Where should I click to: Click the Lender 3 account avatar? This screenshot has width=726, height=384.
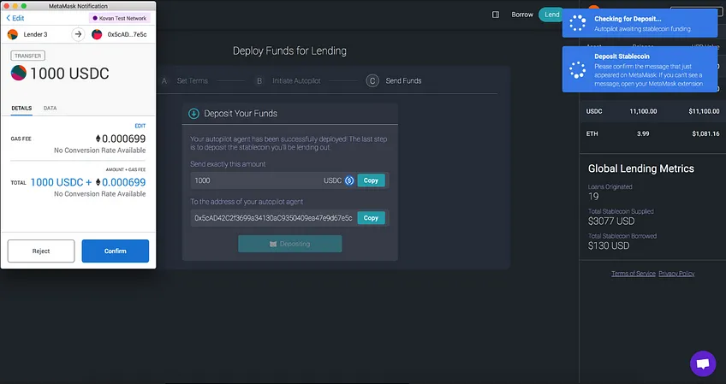13,34
